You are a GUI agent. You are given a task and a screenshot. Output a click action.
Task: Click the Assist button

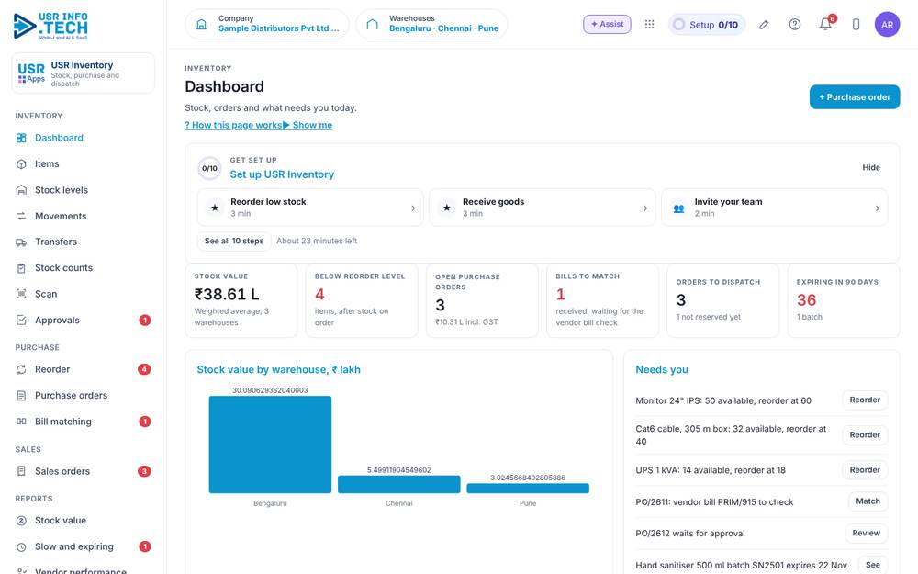(x=607, y=24)
